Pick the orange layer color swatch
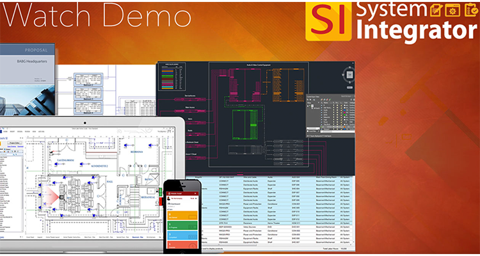The image size is (480, 256). pyautogui.click(x=344, y=127)
